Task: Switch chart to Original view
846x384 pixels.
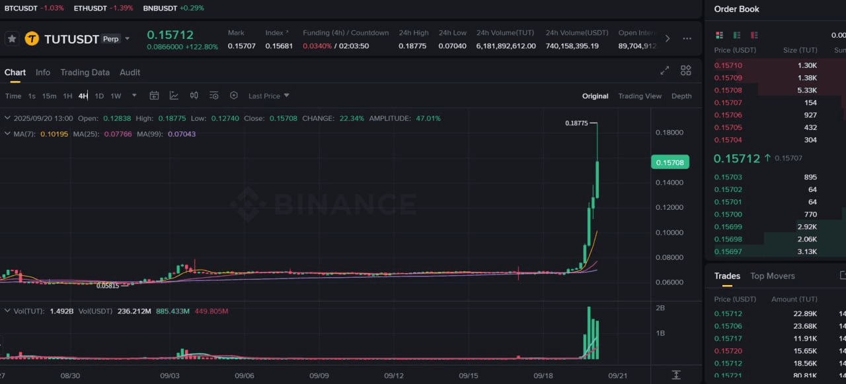Action: click(x=596, y=96)
